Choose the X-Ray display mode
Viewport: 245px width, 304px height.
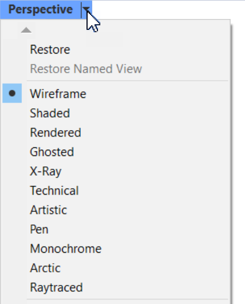[x=46, y=171]
